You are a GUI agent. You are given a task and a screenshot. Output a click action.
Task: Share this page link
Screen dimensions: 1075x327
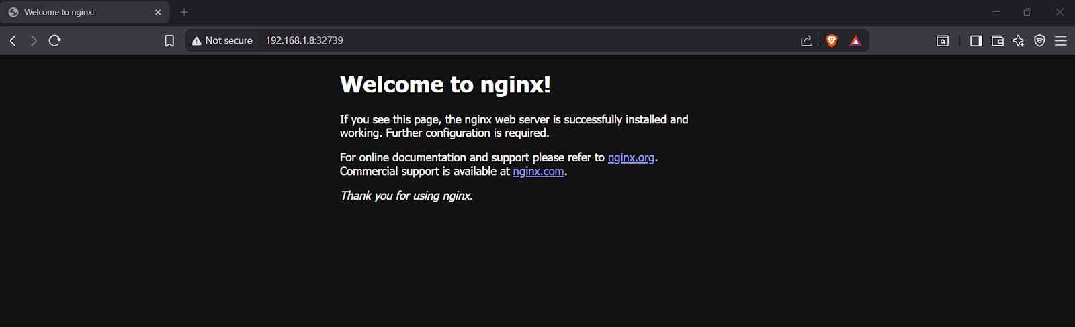pyautogui.click(x=806, y=41)
